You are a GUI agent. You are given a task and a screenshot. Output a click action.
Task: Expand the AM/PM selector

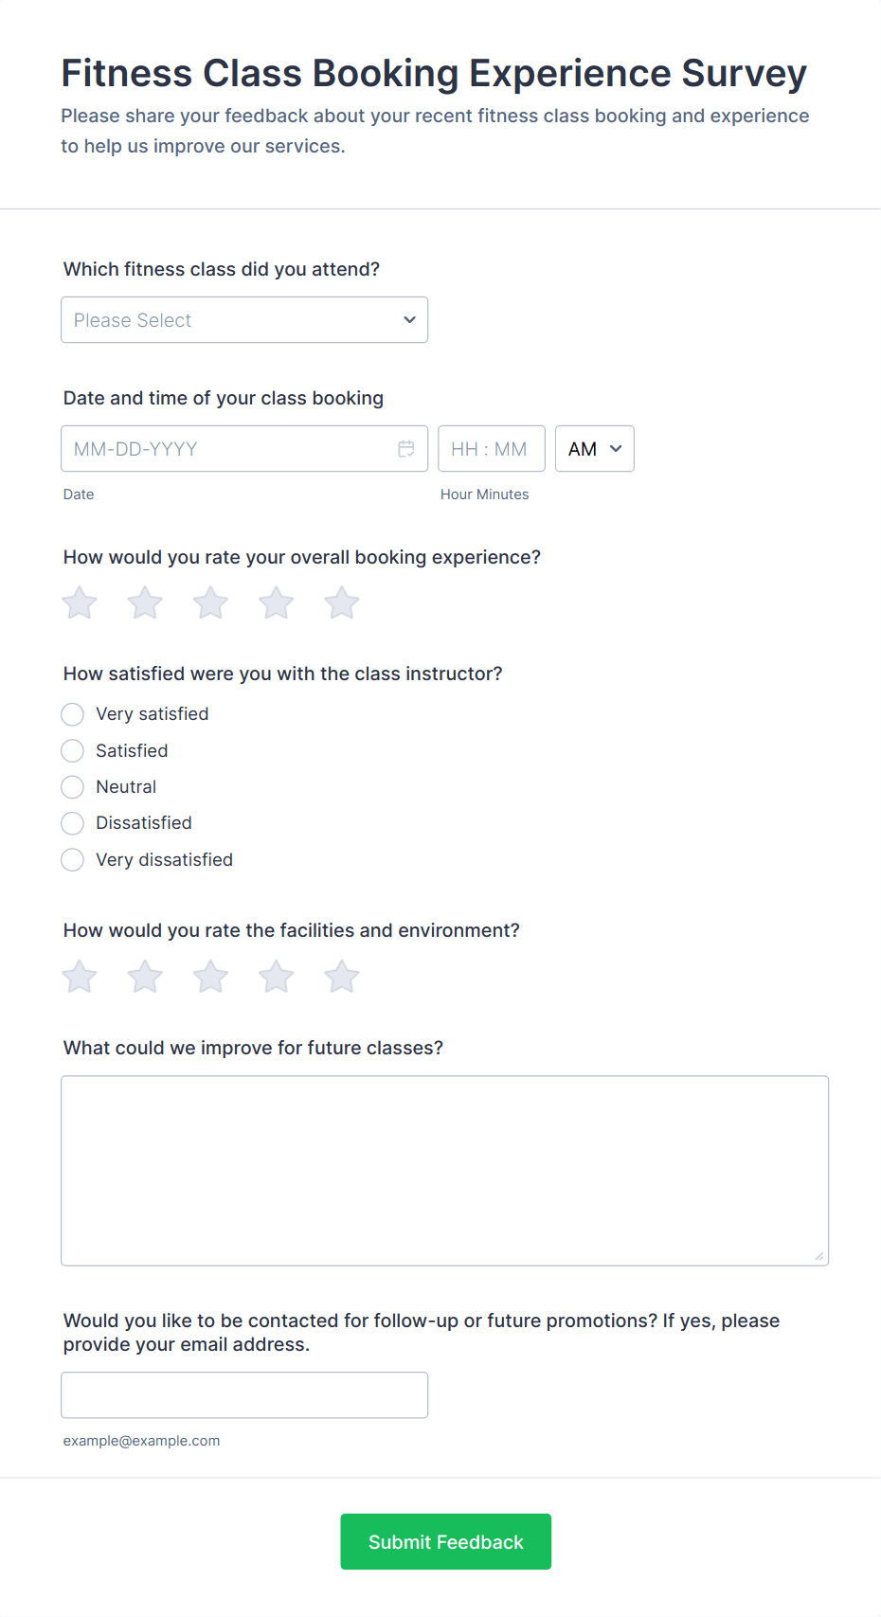[594, 449]
